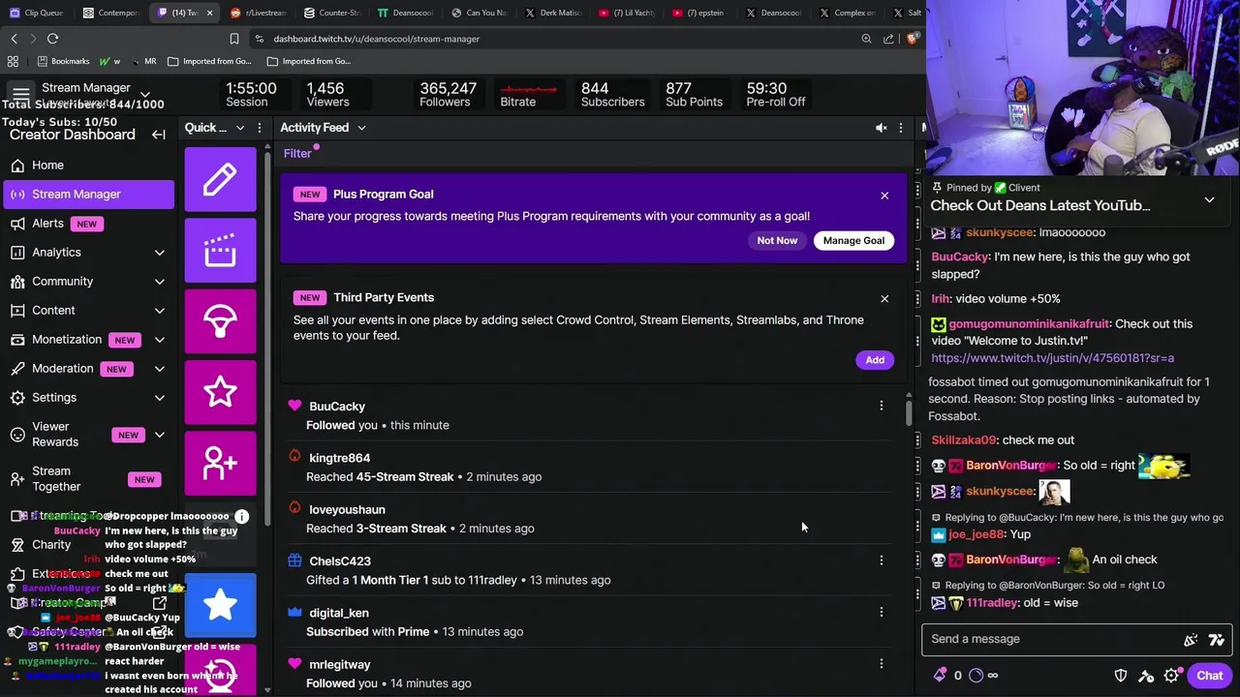Click the purple Chat send button

click(1209, 676)
